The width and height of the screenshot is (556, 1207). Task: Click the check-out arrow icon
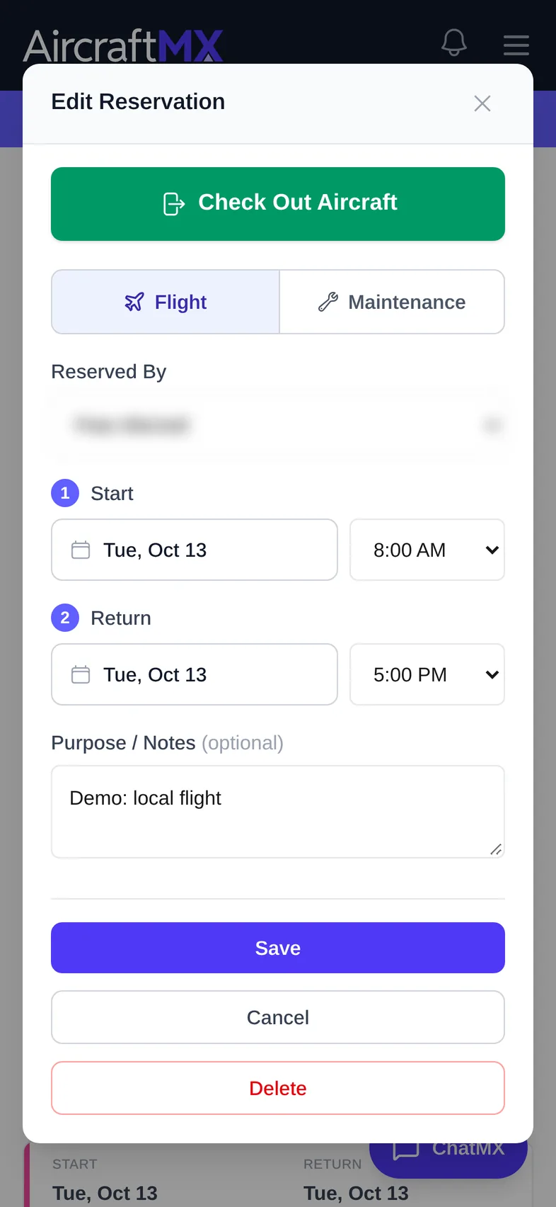tap(174, 203)
